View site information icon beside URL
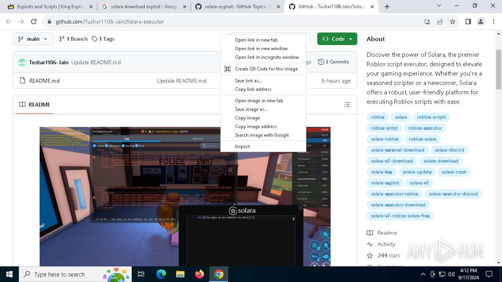This screenshot has width=502, height=282. 49,22
